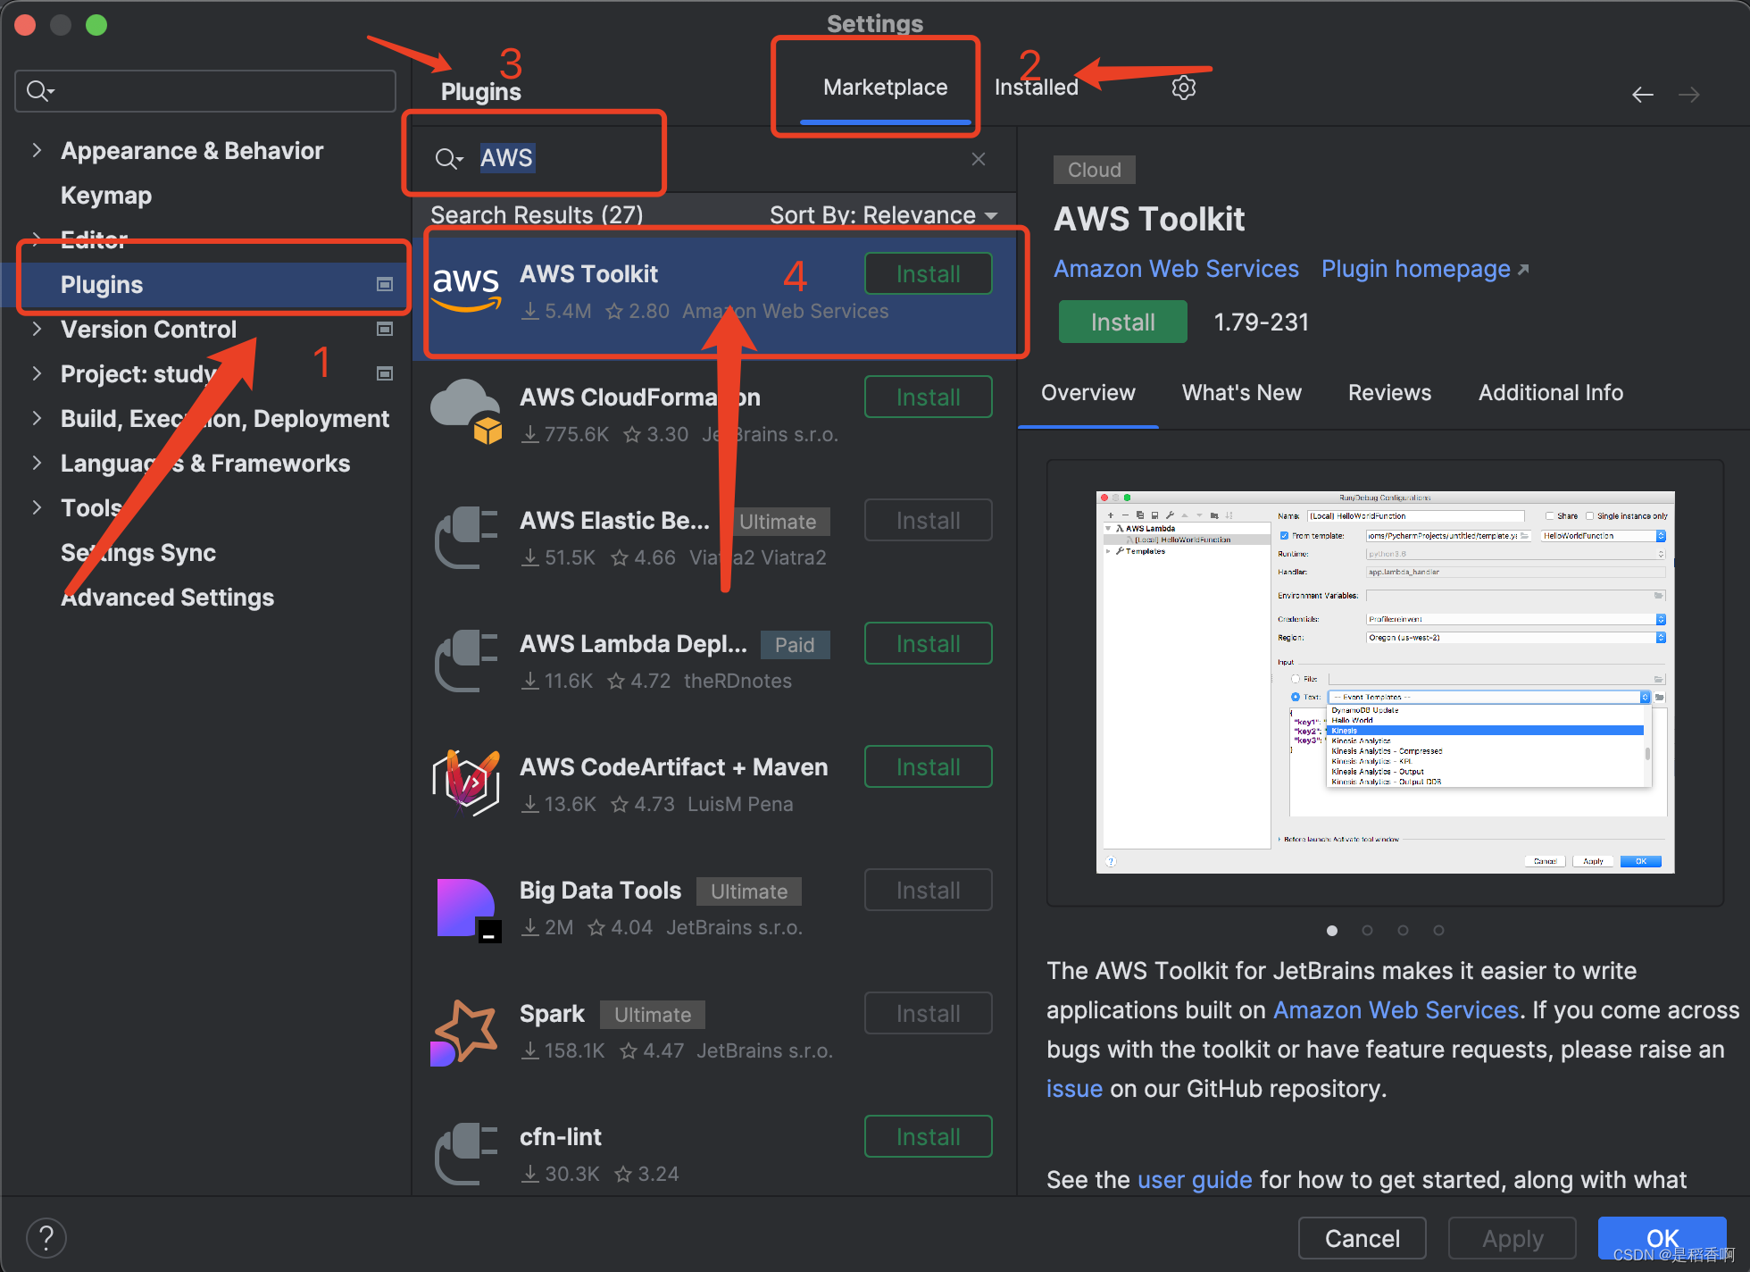Go back with the left arrow

click(x=1643, y=95)
